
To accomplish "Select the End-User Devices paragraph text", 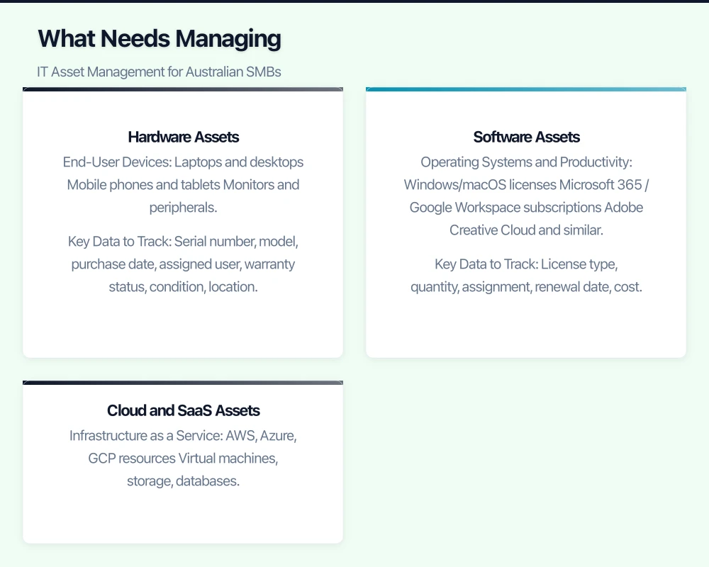I will tap(183, 184).
